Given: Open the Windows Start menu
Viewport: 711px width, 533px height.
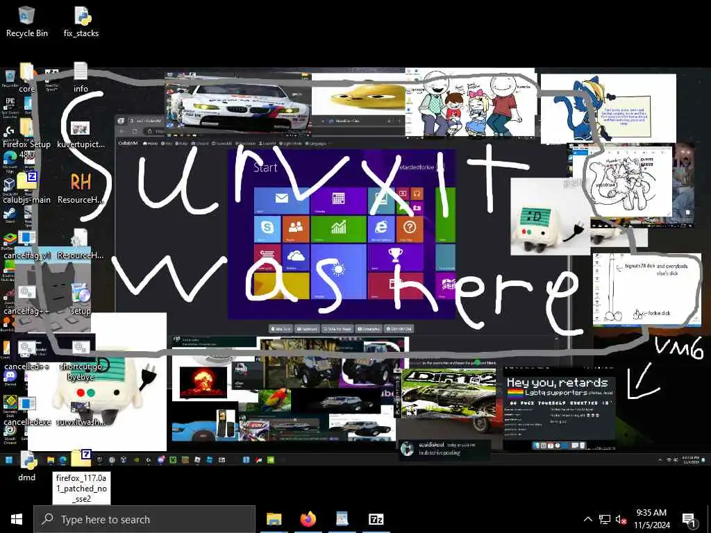Looking at the screenshot, I should pos(17,519).
